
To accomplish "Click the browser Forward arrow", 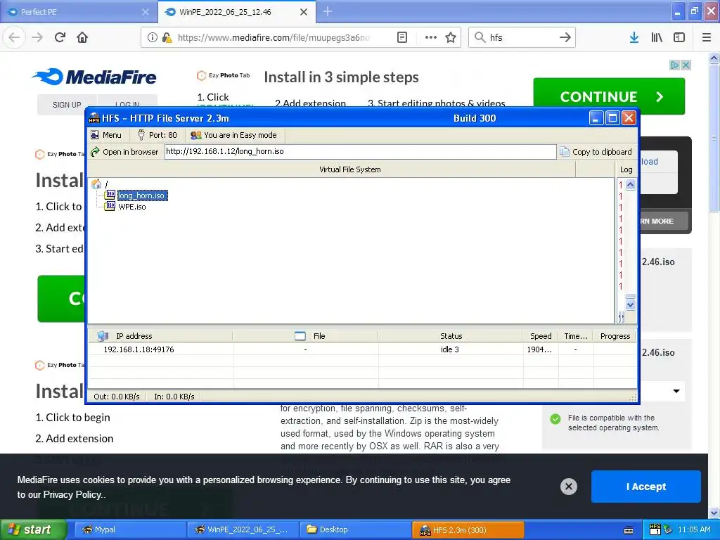I will [x=37, y=37].
